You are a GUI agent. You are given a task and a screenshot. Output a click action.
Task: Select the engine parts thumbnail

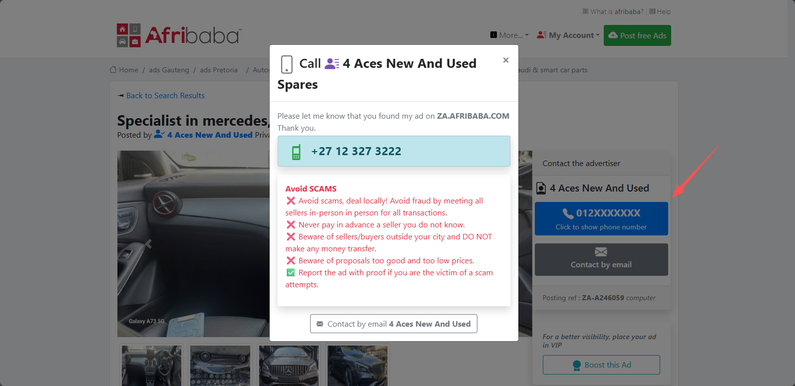[x=220, y=366]
